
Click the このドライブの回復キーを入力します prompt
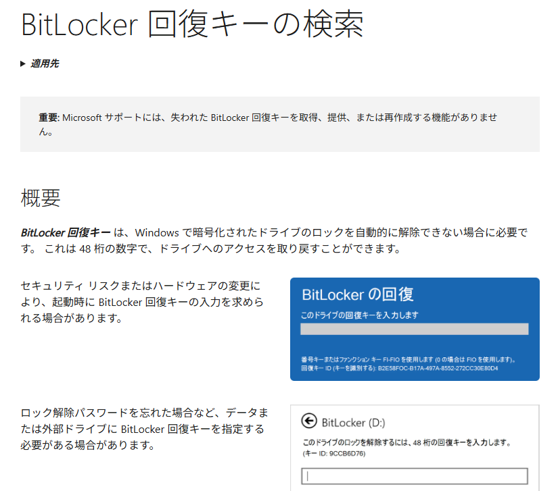click(360, 315)
